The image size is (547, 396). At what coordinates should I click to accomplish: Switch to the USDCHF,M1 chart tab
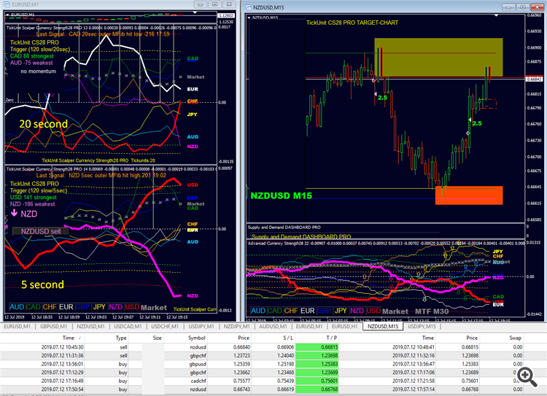pyautogui.click(x=165, y=327)
